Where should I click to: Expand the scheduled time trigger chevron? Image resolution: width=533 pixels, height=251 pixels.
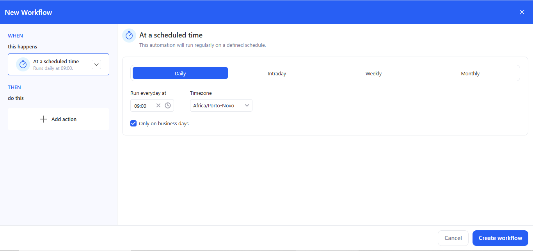click(x=96, y=64)
